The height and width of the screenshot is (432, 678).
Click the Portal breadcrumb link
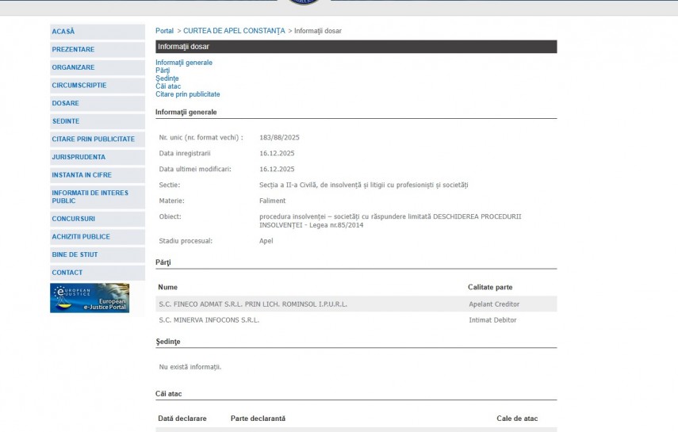[x=164, y=31]
